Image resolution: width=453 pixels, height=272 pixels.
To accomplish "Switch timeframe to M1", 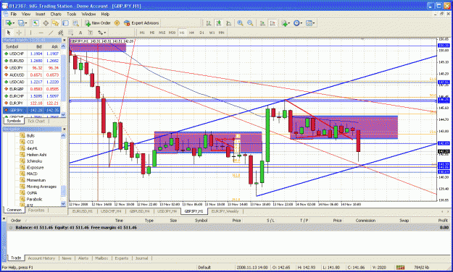I will (142, 33).
